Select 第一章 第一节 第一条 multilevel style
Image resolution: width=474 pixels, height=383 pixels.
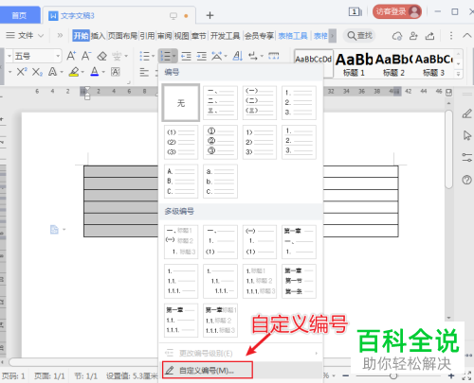pos(299,281)
